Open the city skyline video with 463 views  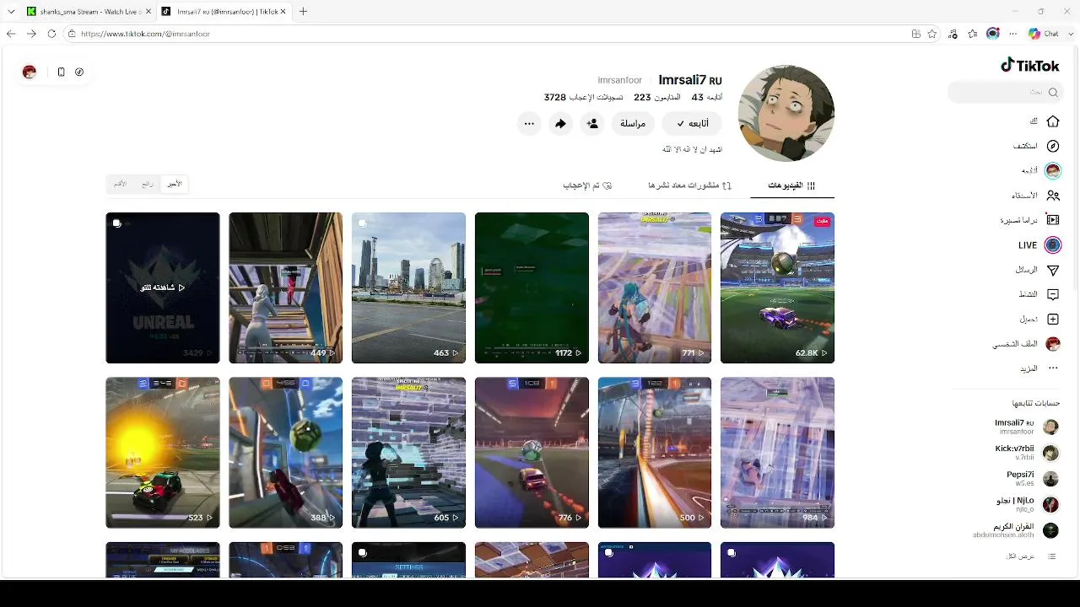(408, 288)
